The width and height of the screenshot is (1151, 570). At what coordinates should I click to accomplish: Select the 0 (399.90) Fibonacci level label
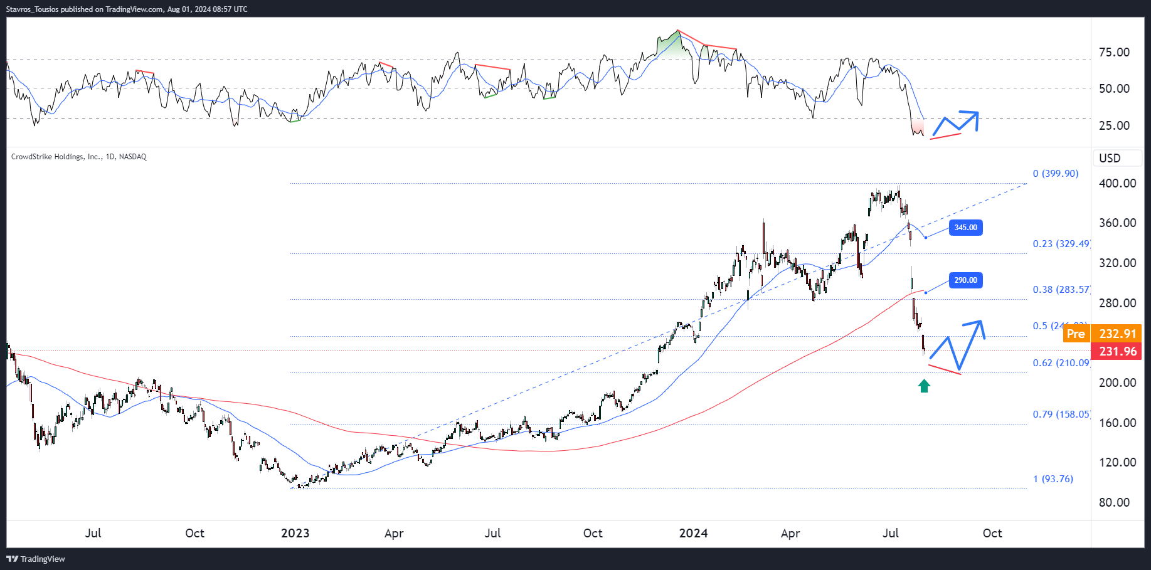pyautogui.click(x=1056, y=174)
